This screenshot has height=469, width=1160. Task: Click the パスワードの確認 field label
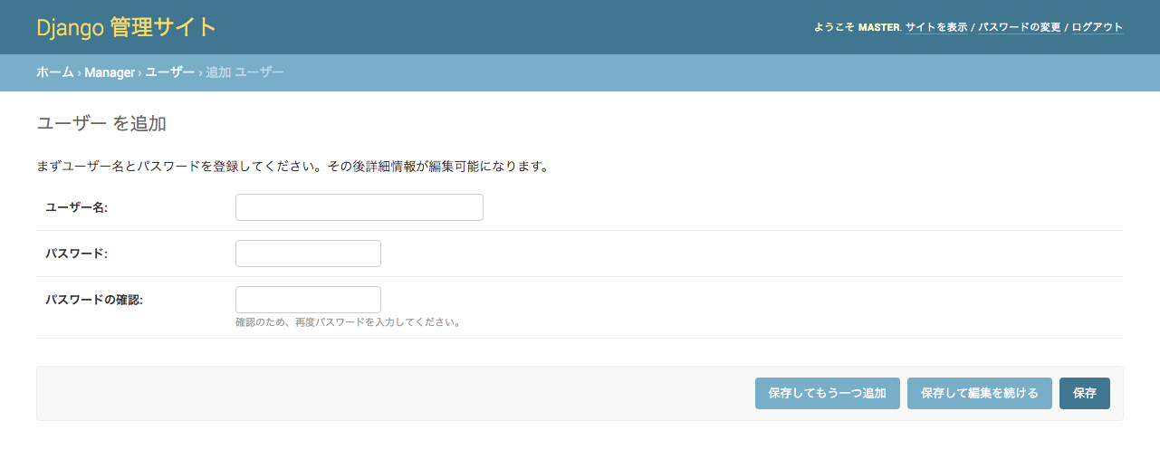pos(94,301)
